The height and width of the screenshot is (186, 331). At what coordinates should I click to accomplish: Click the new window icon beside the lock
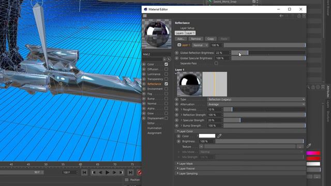pyautogui.click(x=304, y=16)
